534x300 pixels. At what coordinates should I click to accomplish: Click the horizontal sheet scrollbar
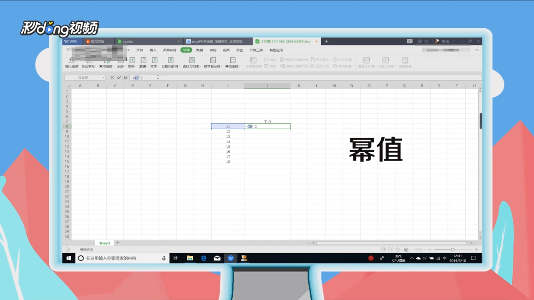(391, 243)
